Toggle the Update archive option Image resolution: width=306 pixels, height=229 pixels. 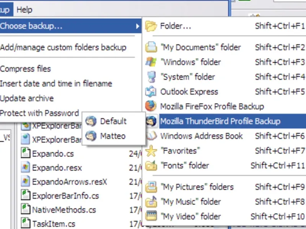point(27,98)
